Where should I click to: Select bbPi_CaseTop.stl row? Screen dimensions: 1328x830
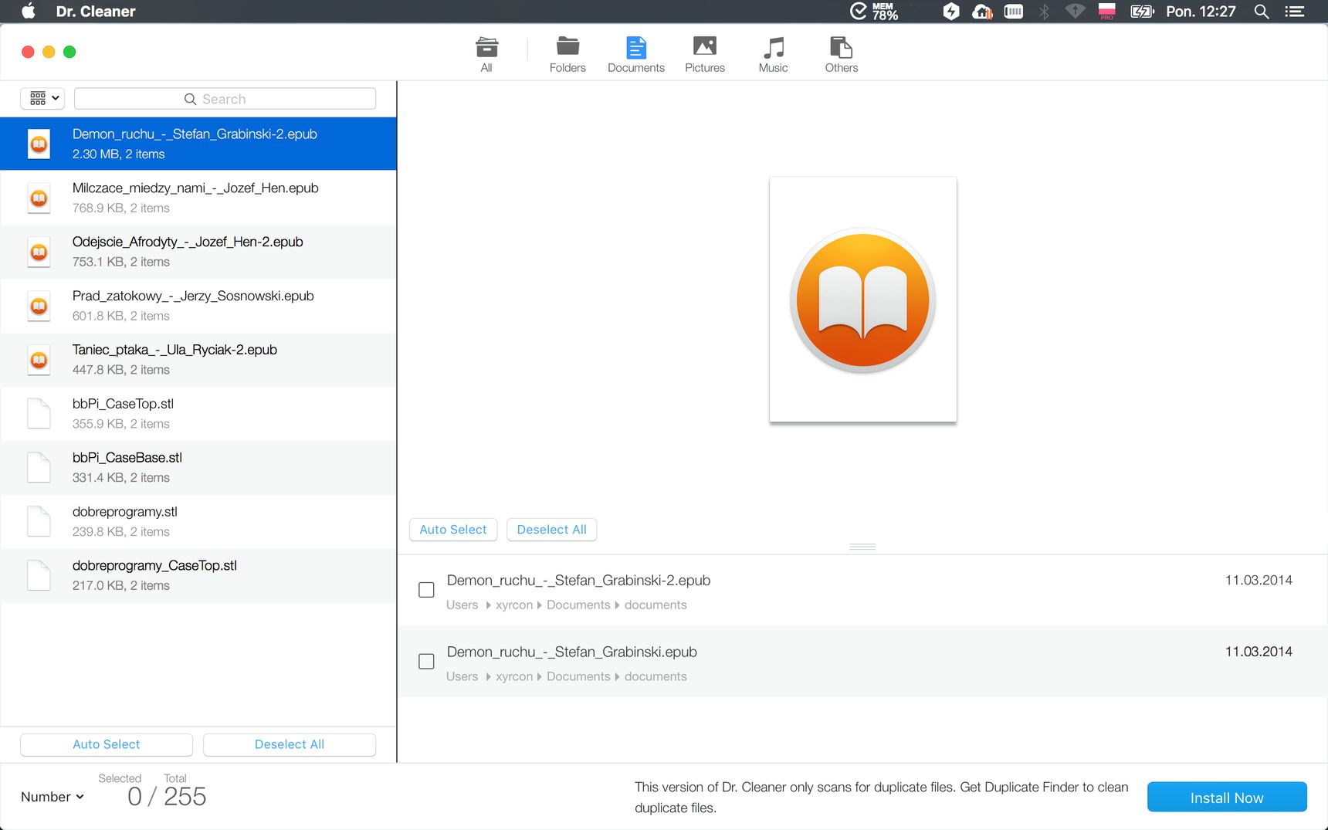[x=198, y=414]
